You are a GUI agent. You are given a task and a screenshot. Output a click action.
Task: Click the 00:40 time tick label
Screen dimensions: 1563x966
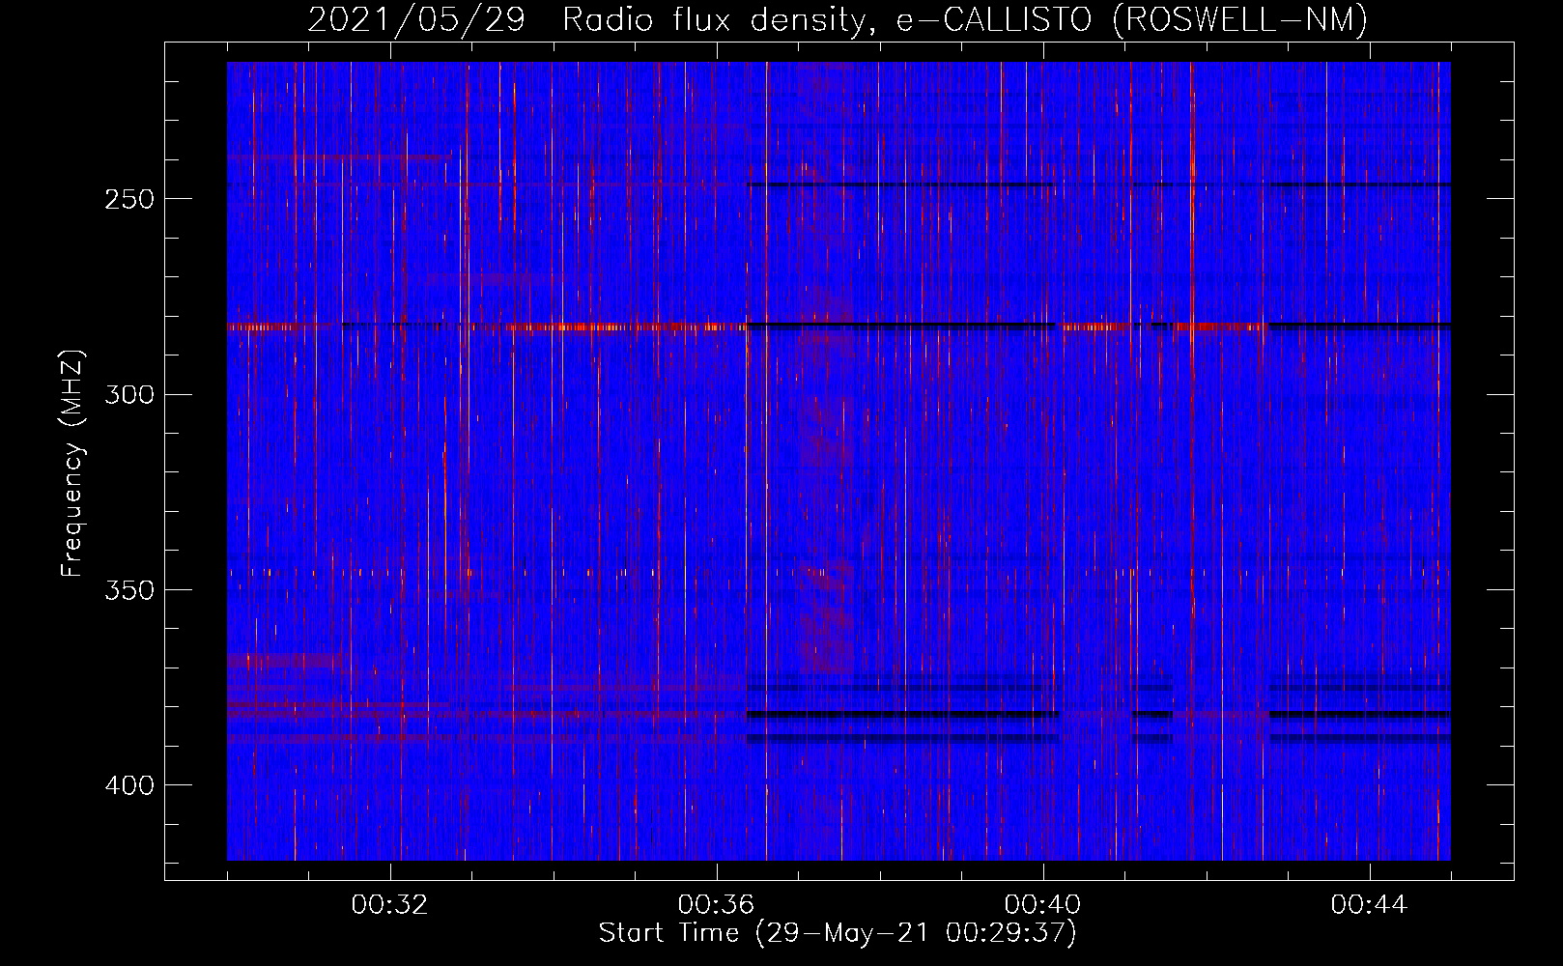click(1042, 905)
